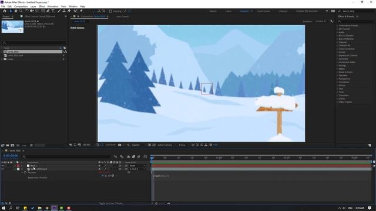Click the Windows Start button
376x211 pixels.
4,208
